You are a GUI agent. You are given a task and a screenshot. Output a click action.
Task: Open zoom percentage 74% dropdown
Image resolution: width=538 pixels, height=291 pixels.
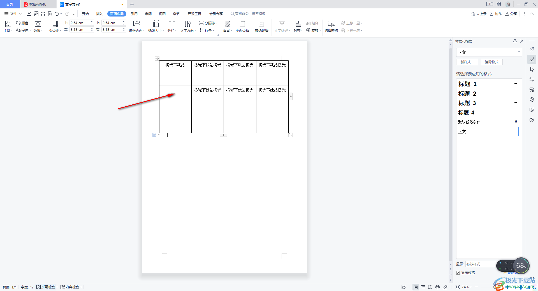point(467,287)
